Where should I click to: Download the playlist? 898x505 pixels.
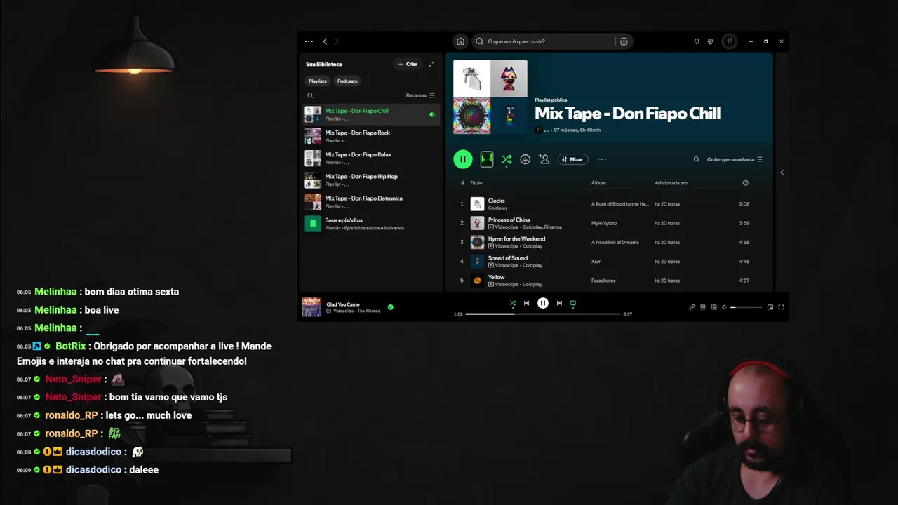(525, 159)
